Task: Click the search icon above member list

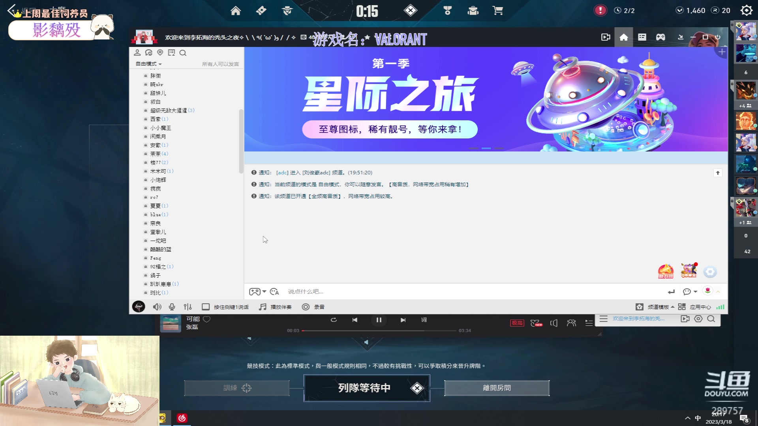Action: (183, 52)
